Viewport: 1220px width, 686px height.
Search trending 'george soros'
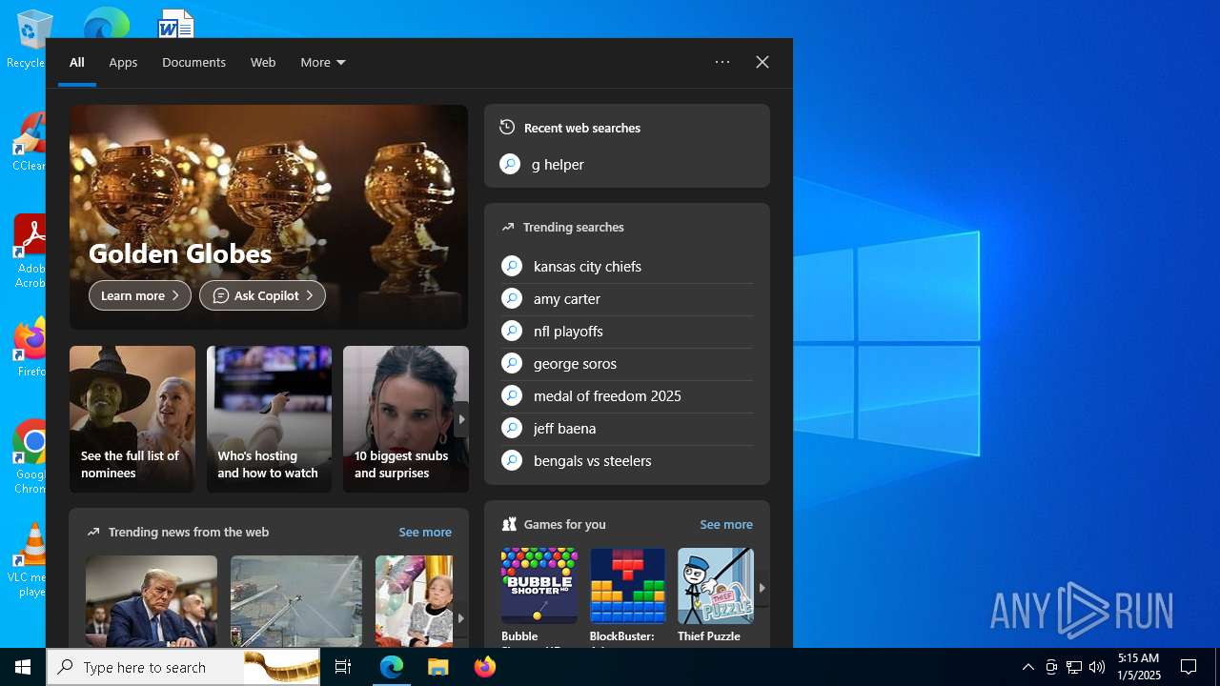(x=627, y=364)
